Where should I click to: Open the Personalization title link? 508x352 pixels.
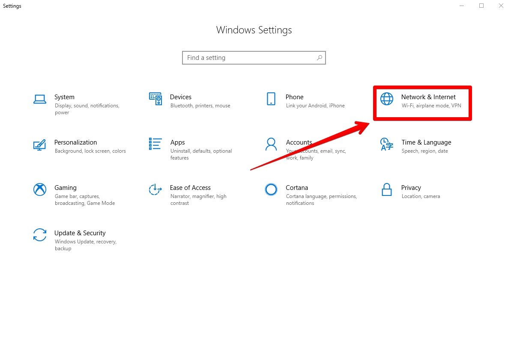75,142
